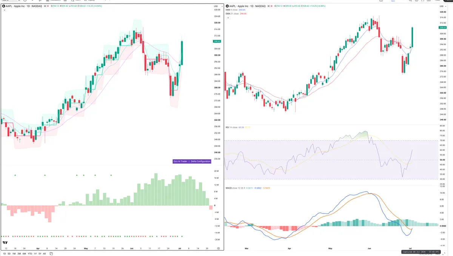
Task: Click the left chart +14.25 (+4.84%) change
Action: point(94,6)
